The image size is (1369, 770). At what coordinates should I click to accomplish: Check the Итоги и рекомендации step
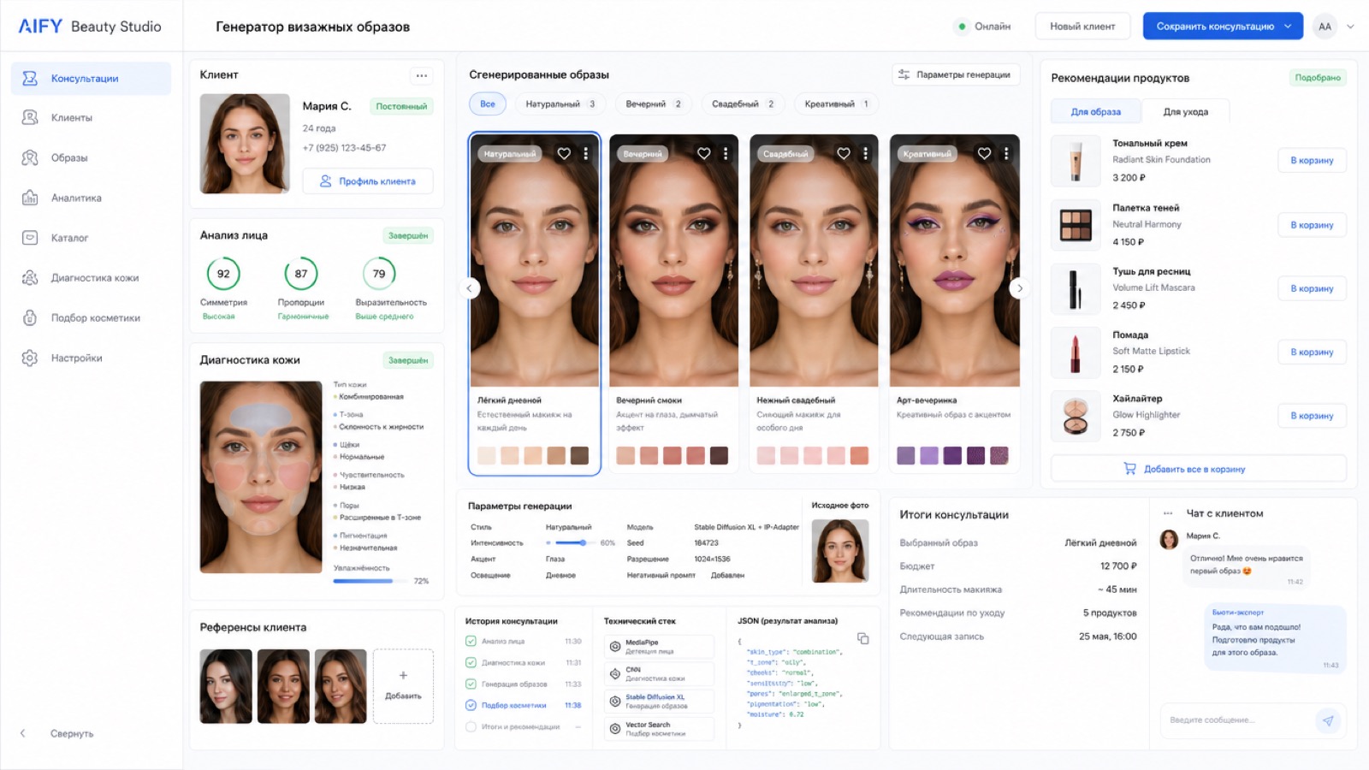click(471, 726)
